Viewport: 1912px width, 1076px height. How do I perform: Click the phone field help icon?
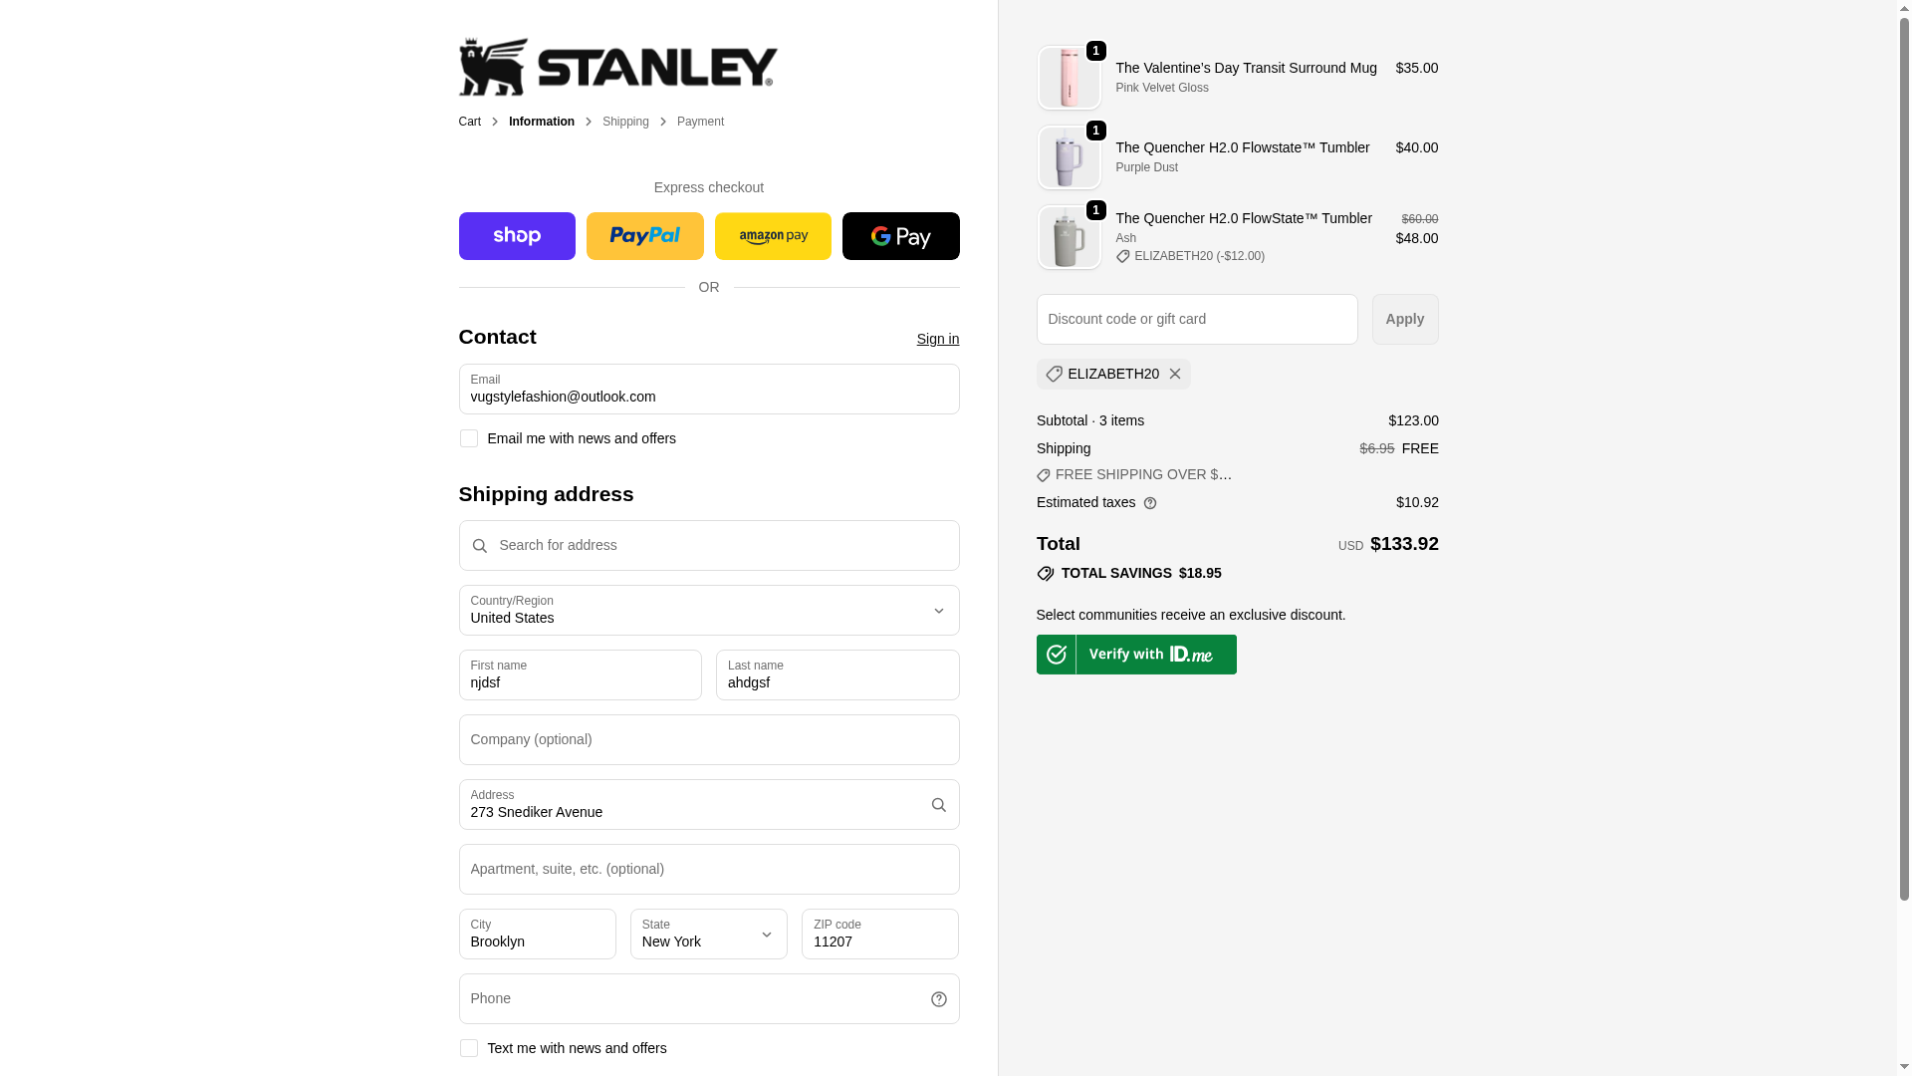click(938, 999)
